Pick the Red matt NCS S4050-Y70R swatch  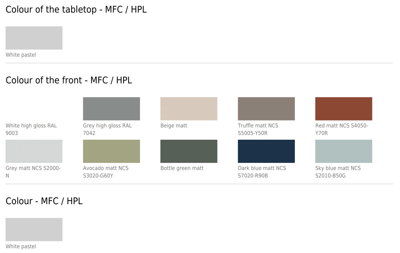tap(344, 108)
